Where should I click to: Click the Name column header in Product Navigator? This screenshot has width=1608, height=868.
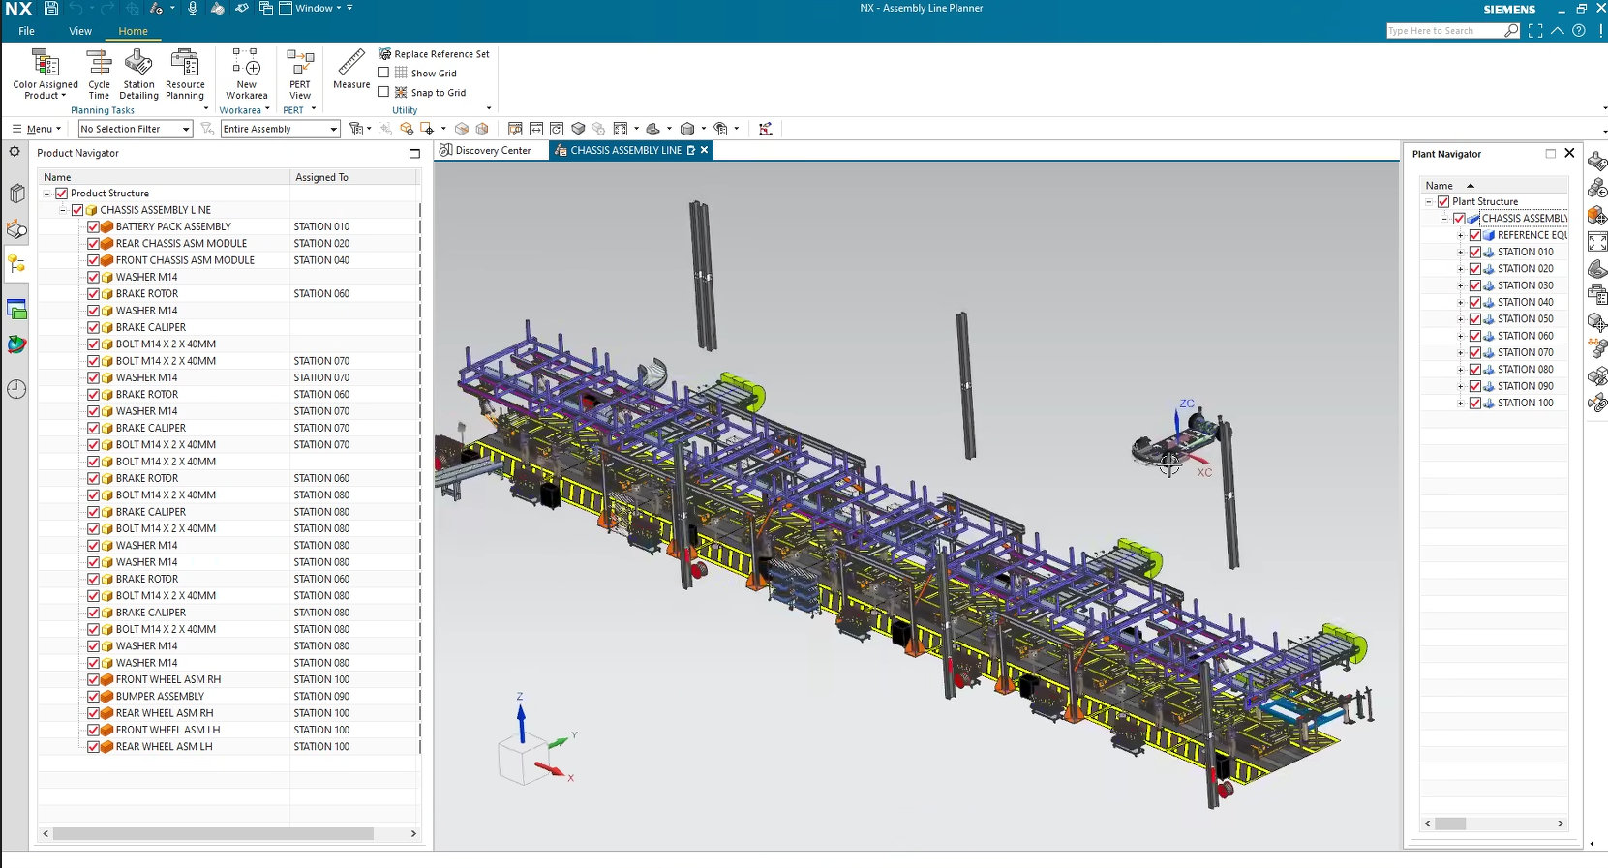click(x=164, y=177)
